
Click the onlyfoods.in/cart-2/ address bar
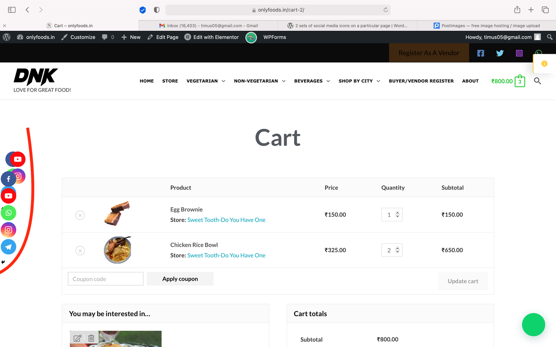[278, 10]
